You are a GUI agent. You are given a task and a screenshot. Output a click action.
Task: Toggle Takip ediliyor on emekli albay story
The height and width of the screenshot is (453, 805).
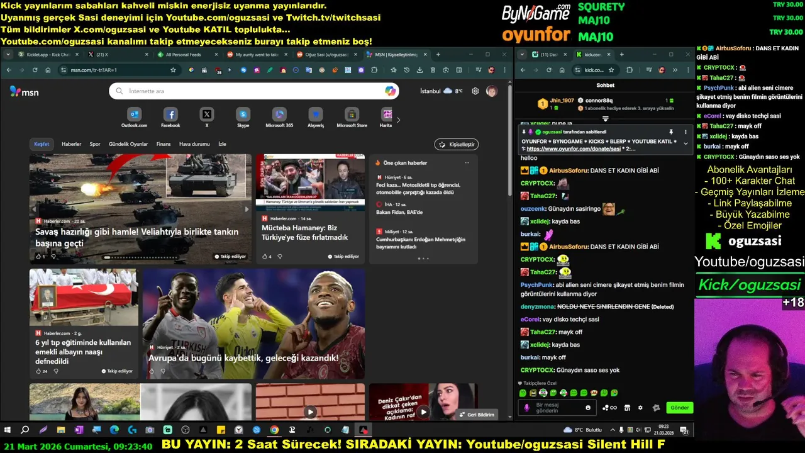click(117, 371)
